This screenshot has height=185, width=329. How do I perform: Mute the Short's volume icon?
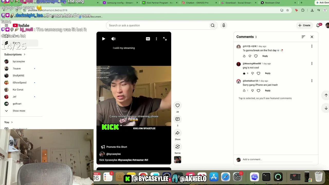click(x=113, y=39)
